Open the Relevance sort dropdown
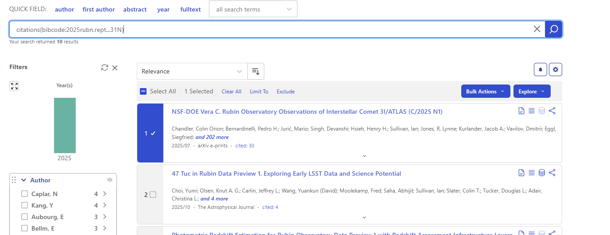 point(192,71)
